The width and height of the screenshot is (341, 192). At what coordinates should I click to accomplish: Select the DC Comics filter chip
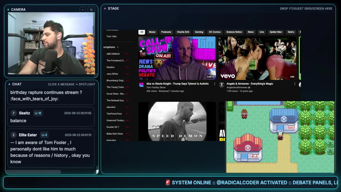coord(215,32)
